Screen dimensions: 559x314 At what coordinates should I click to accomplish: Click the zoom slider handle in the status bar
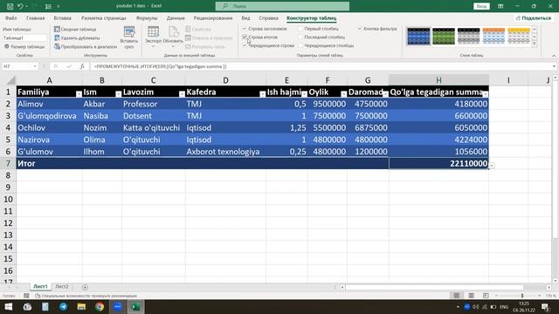coord(522,296)
